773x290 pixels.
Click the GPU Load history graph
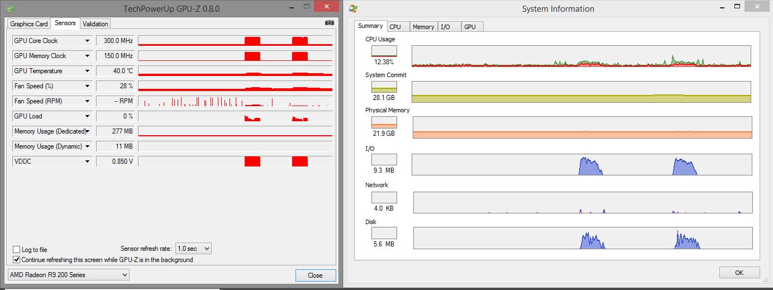click(x=235, y=116)
